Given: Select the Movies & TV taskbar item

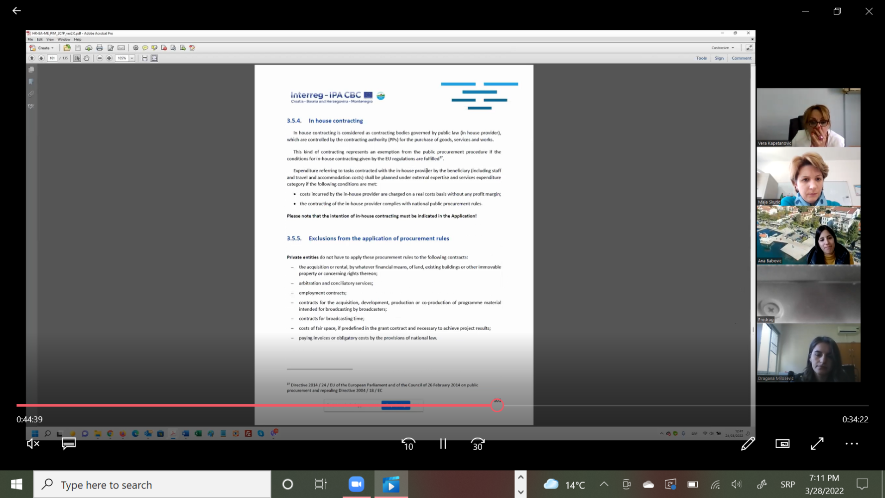Looking at the screenshot, I should pos(391,484).
